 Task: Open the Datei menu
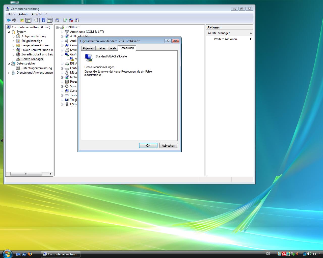pyautogui.click(x=11, y=14)
